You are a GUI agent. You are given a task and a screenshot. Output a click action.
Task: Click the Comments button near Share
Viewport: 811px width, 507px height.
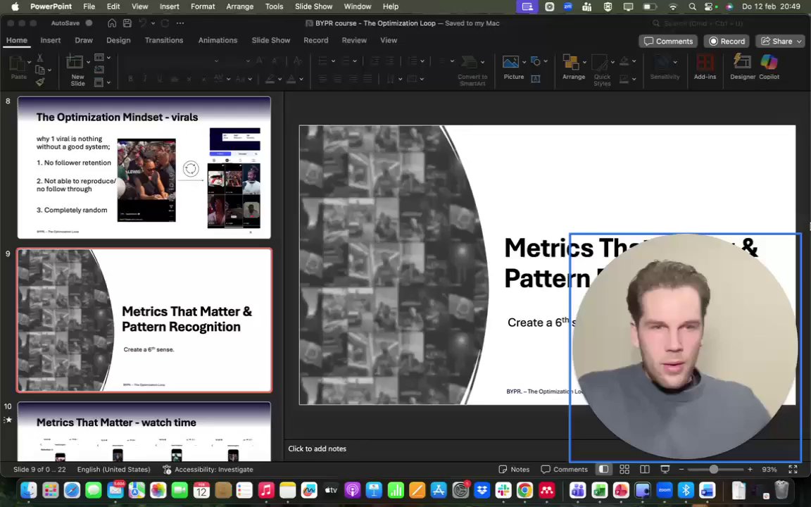tap(668, 42)
